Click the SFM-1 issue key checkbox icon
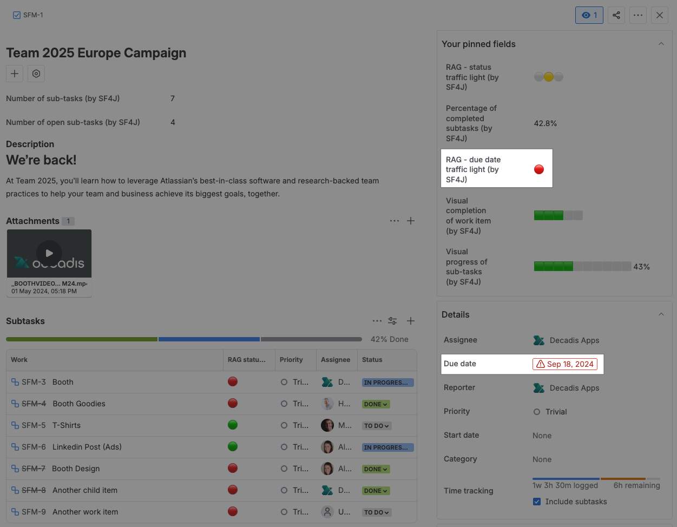This screenshot has width=677, height=527. 17,15
